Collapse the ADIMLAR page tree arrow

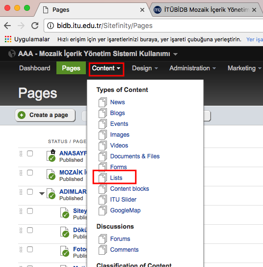[x=42, y=193]
